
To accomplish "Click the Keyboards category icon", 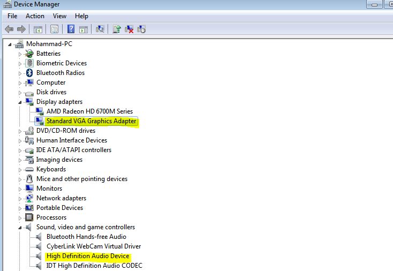I will coord(29,169).
